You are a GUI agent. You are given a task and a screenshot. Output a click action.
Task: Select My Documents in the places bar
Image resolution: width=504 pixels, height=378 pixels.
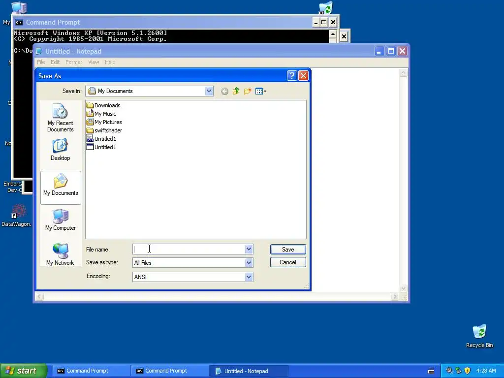pos(61,188)
